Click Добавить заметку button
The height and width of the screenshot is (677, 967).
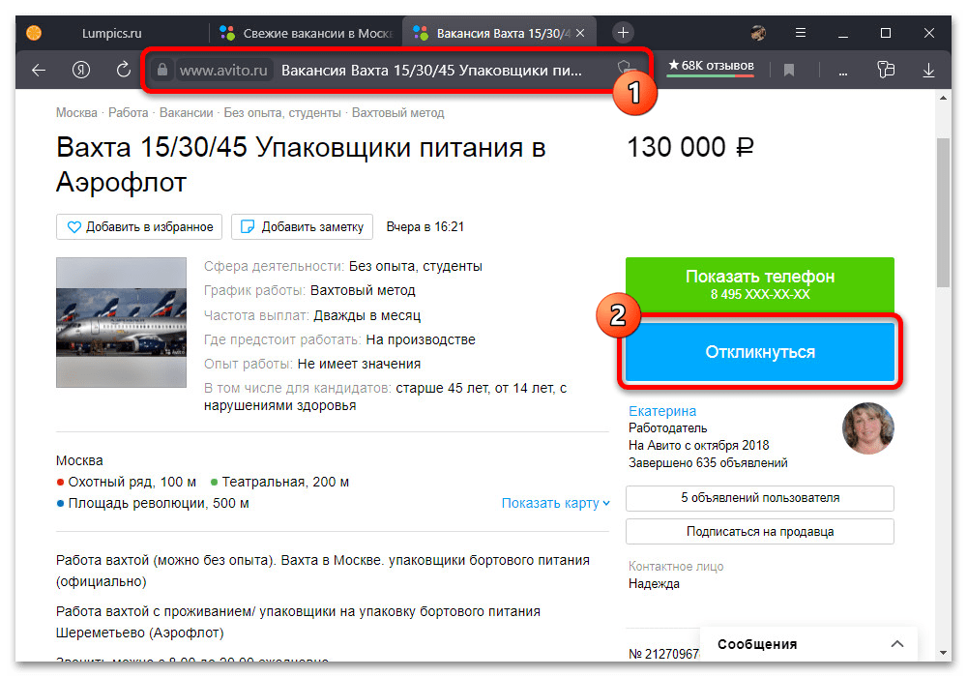(302, 227)
